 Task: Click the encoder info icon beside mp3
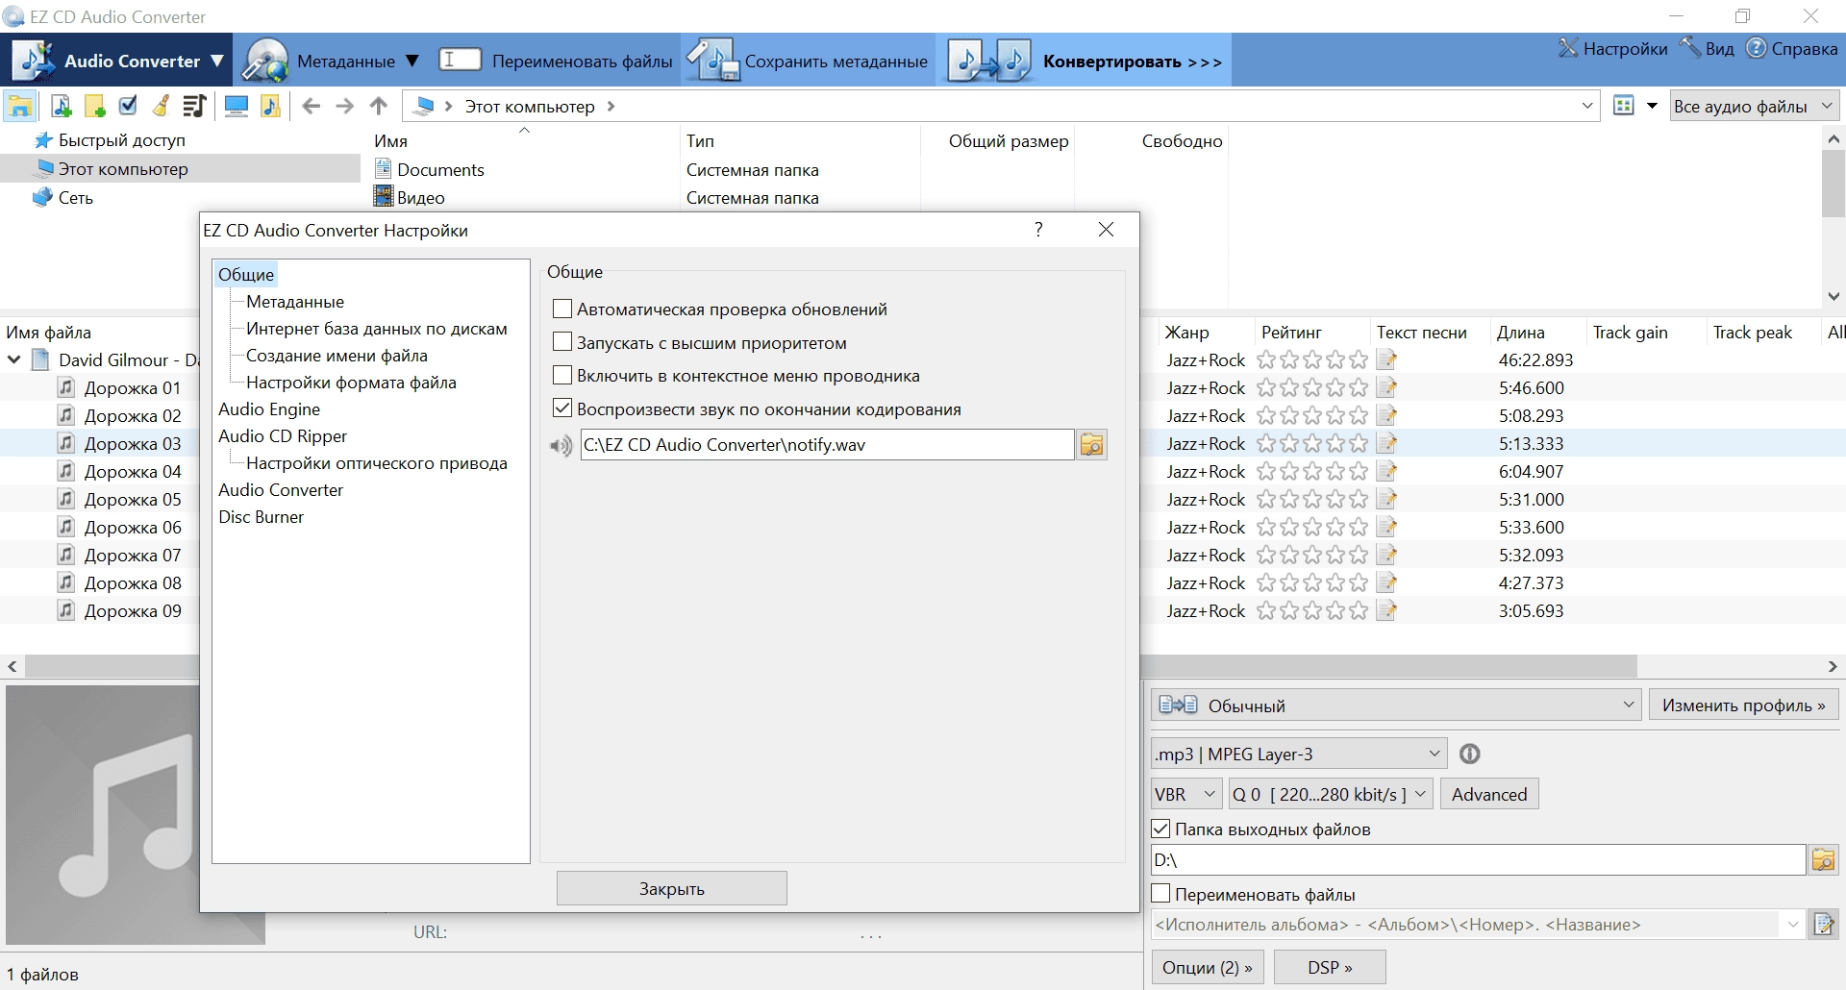coord(1469,755)
